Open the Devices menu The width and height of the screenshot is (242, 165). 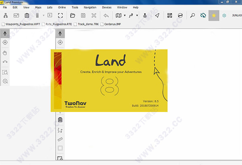[106, 7]
